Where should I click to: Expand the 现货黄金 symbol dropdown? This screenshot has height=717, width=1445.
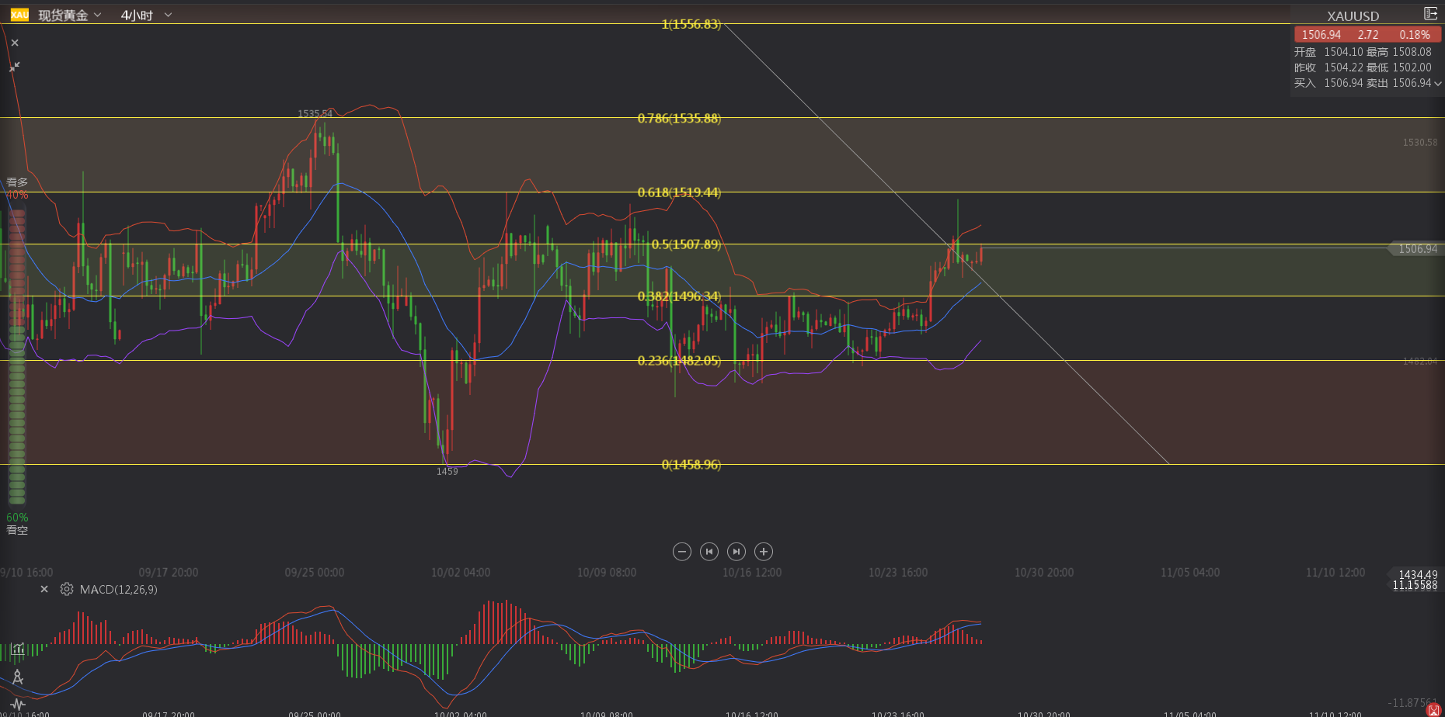(x=97, y=15)
